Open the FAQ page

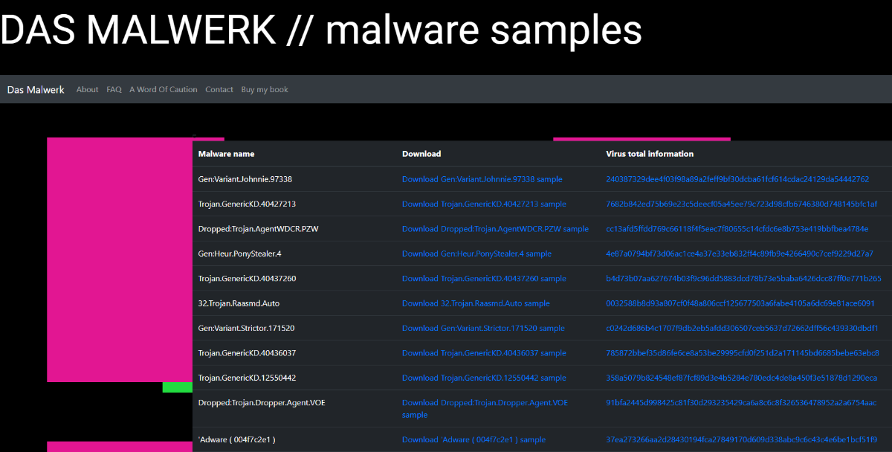point(114,90)
